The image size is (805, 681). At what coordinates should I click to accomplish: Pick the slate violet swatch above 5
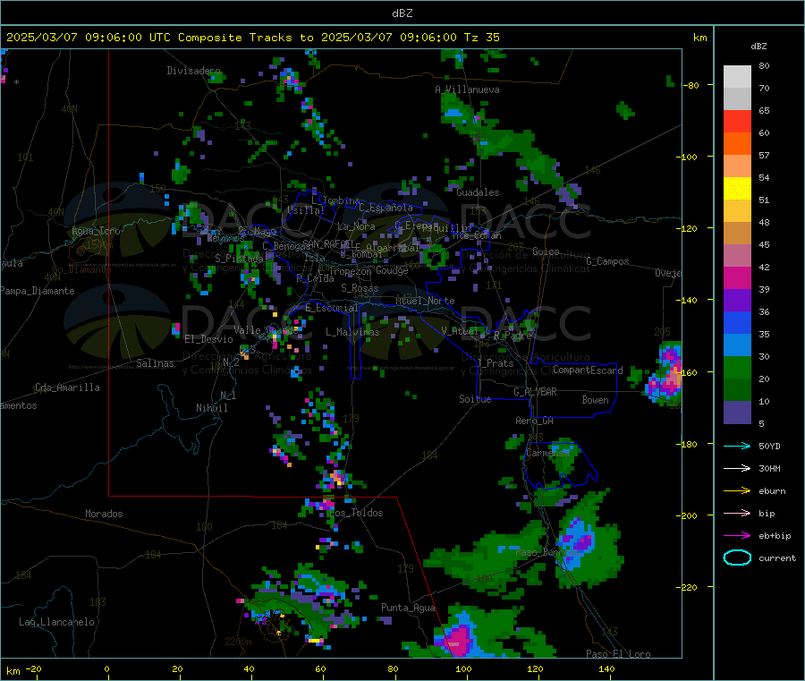tap(737, 413)
